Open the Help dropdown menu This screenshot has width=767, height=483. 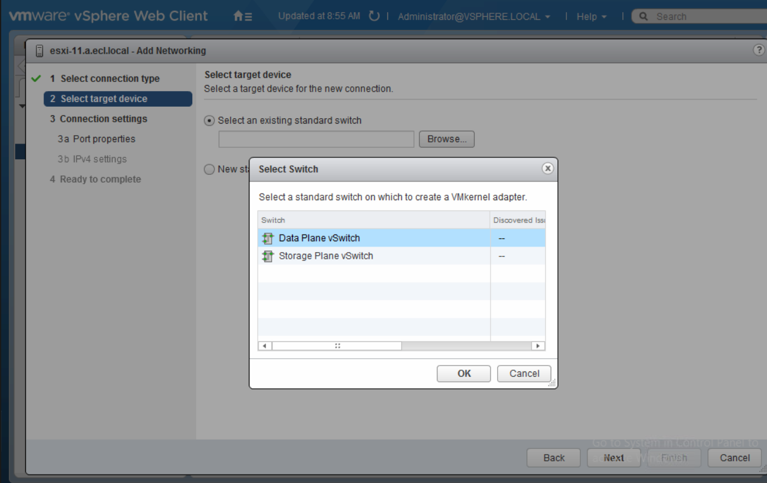click(x=590, y=17)
